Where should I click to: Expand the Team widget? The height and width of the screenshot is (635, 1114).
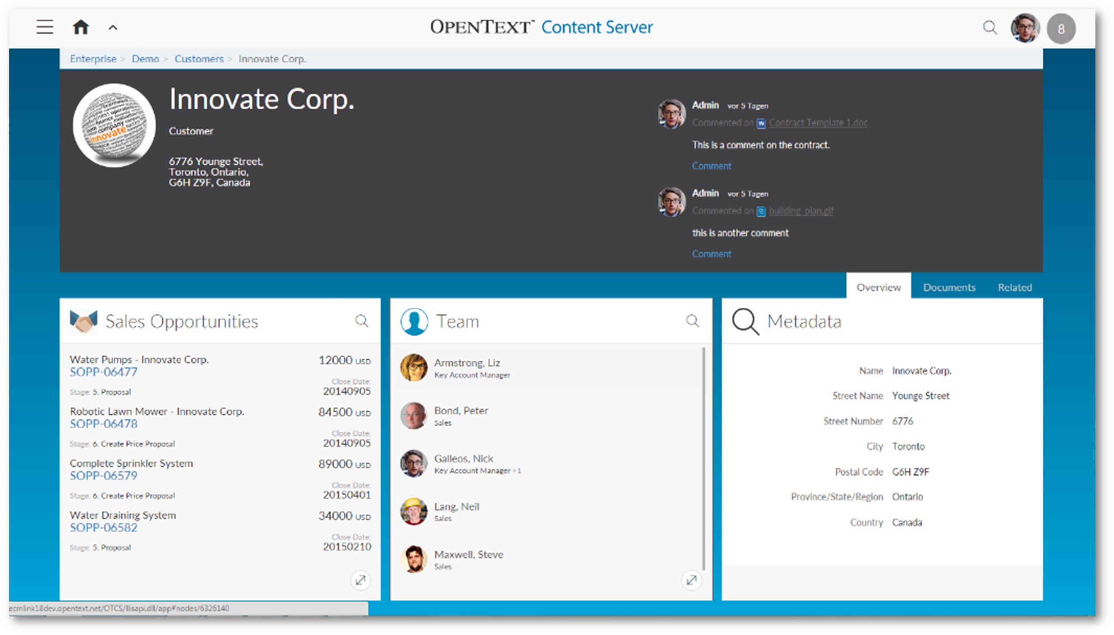pos(691,580)
